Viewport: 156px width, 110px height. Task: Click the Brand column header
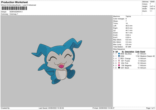click(143, 52)
